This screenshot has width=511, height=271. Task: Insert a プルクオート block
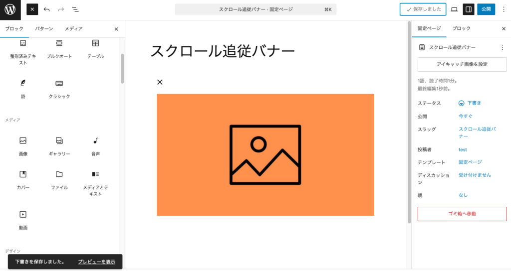tap(59, 49)
